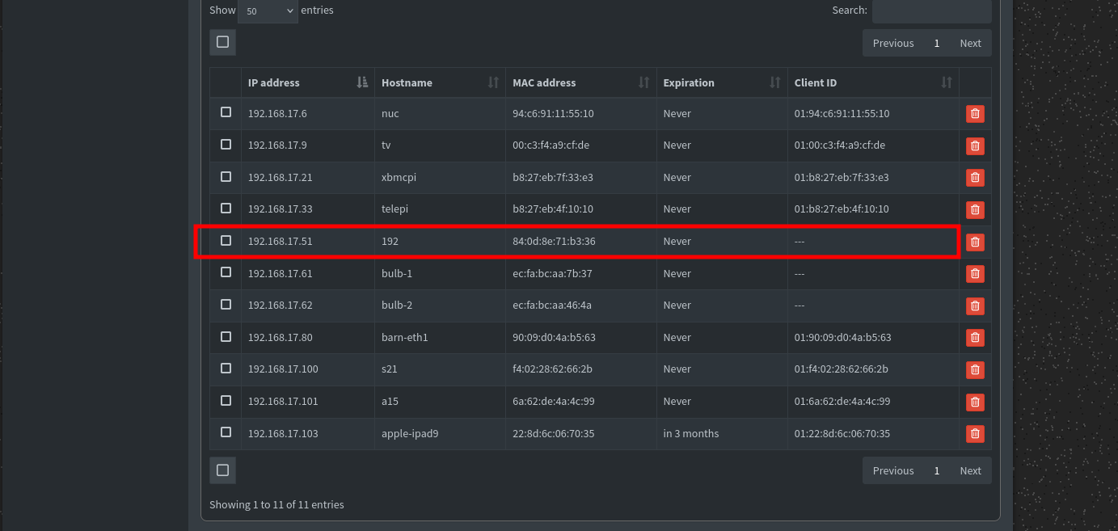Delete the nuc lease with trash icon
Image resolution: width=1118 pixels, height=531 pixels.
[x=975, y=114]
